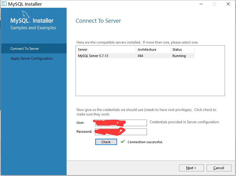Click the MySQL Installer title bar icon
Screen dimensions: 236x176
[x=4, y=4]
